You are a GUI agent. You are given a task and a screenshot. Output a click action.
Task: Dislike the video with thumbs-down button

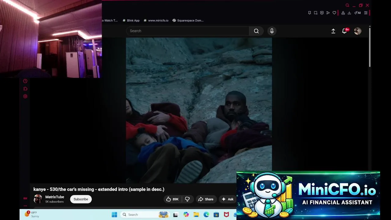pos(187,199)
